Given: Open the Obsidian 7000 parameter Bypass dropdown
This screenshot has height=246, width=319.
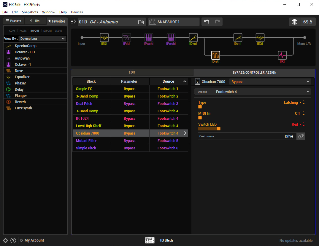Looking at the screenshot, I should tap(270, 82).
